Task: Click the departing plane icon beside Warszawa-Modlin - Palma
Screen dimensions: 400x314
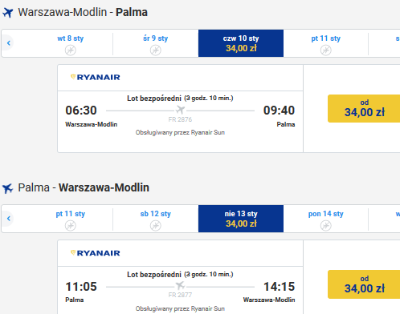Action: coord(8,13)
